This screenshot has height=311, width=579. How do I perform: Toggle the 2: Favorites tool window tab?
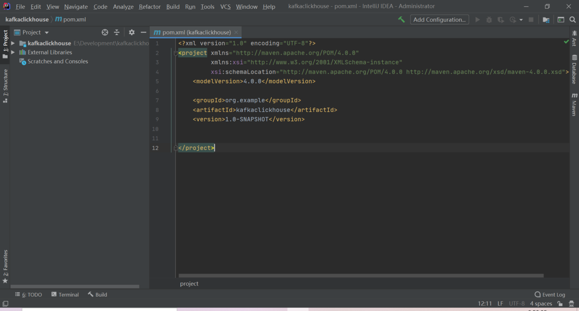5,266
